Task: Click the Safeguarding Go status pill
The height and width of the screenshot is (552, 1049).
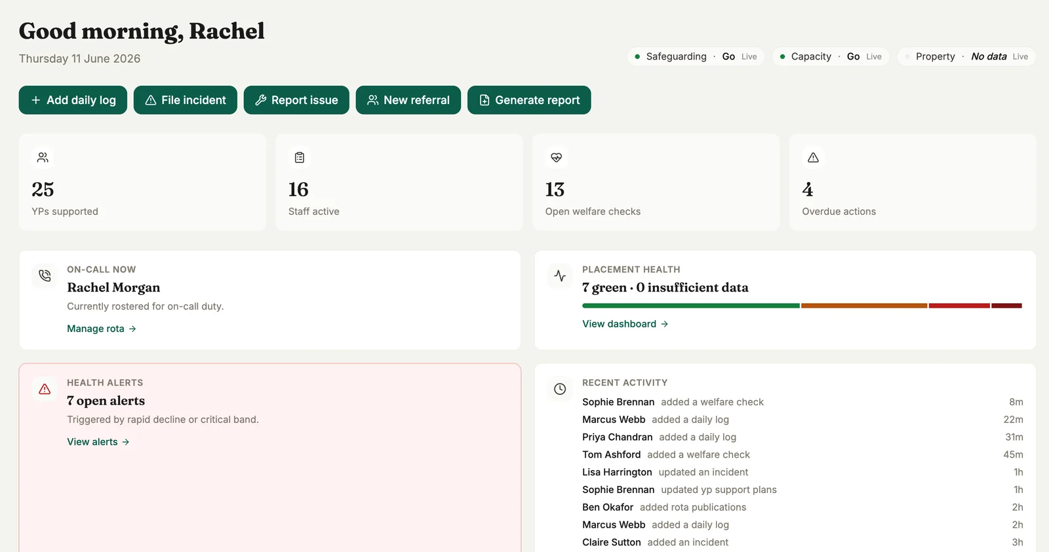Action: (x=696, y=57)
